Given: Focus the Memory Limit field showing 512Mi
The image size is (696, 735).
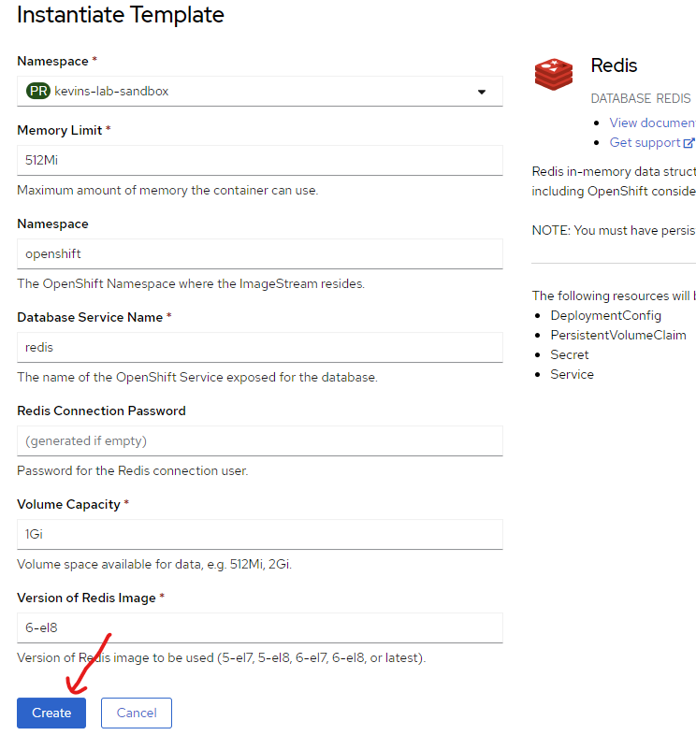Looking at the screenshot, I should tap(260, 160).
